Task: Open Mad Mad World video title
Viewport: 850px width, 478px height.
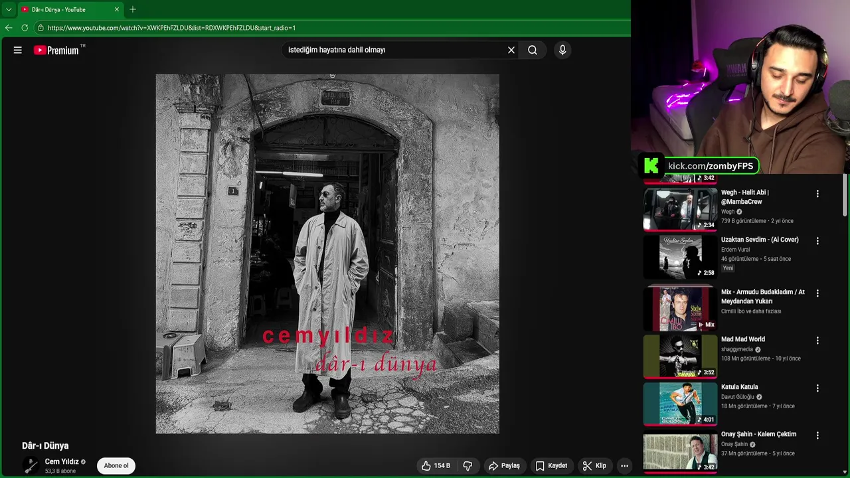Action: (x=743, y=339)
